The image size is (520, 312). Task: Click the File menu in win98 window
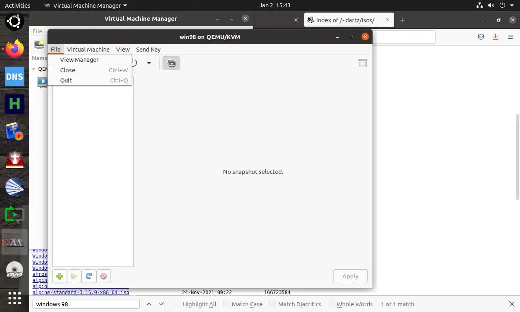(56, 49)
